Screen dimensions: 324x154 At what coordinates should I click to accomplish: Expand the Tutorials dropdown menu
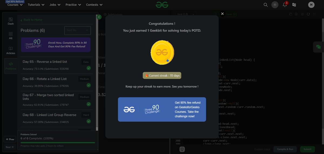coord(36,5)
